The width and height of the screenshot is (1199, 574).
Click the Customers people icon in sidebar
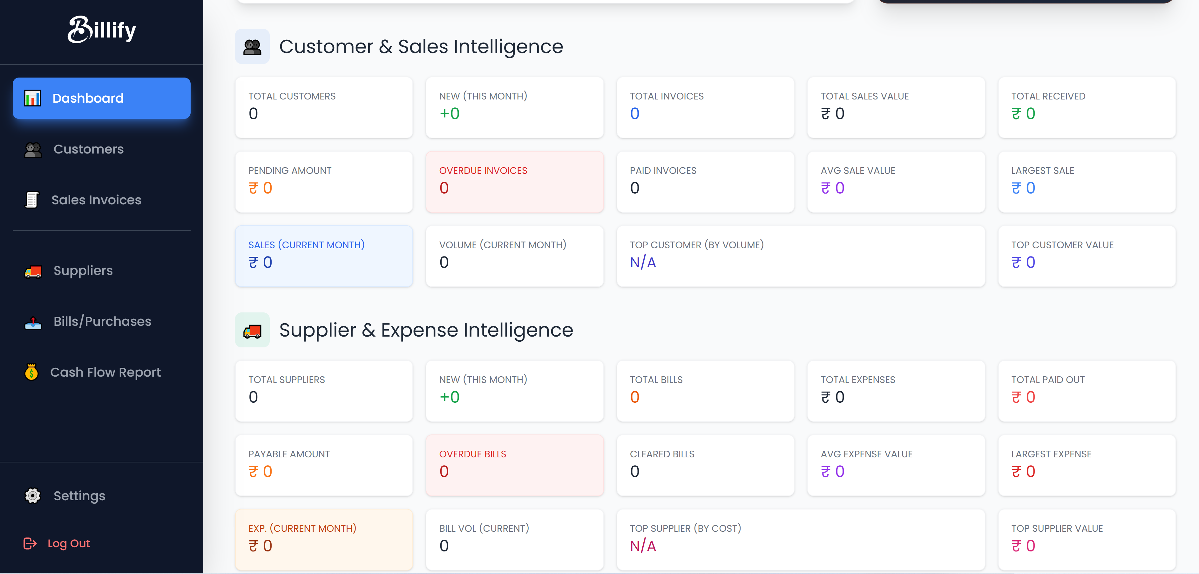[x=33, y=149]
